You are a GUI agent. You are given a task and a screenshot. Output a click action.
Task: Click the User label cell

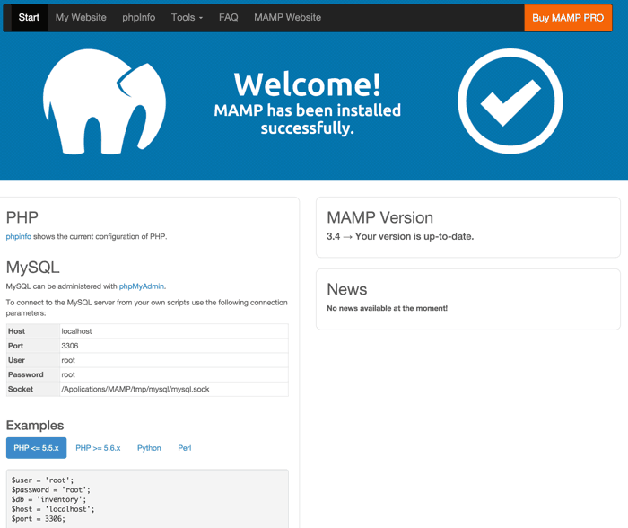tap(33, 360)
